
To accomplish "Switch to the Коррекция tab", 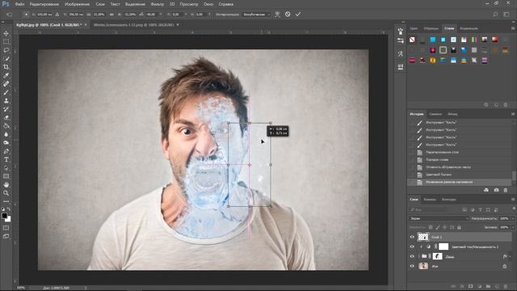I will pos(469,28).
